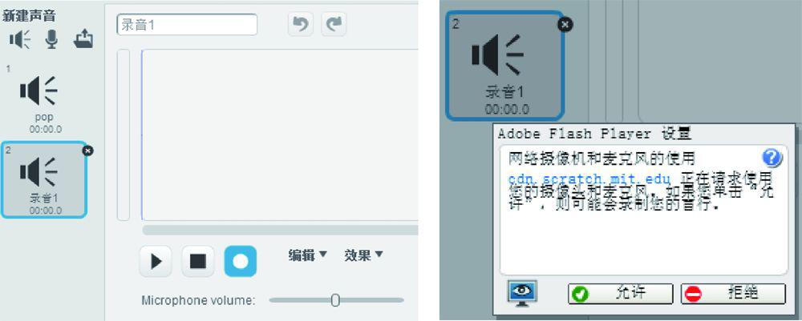802x321 pixels.
Task: Adjust the Microphone volume slider
Action: pyautogui.click(x=335, y=300)
